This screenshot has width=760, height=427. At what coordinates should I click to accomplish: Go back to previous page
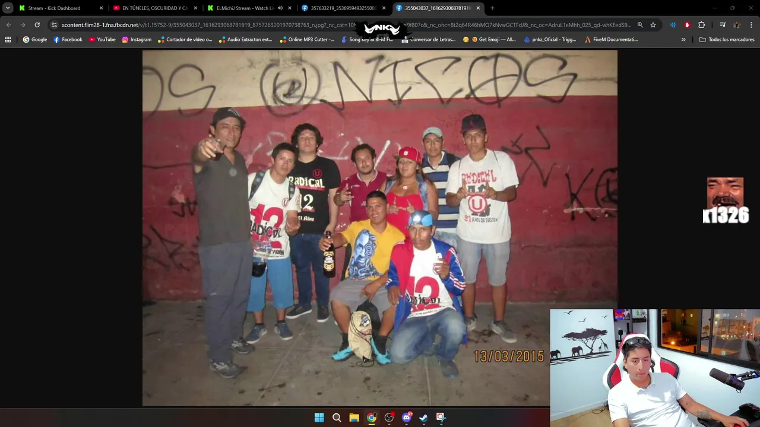(x=8, y=25)
